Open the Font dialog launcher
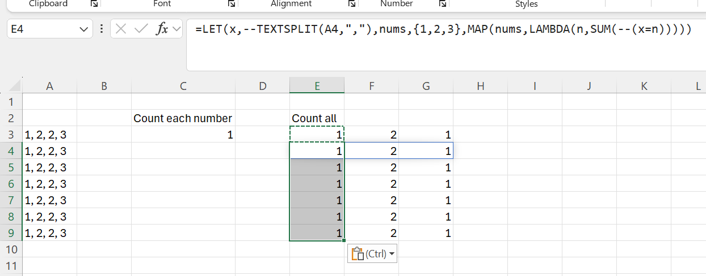The image size is (706, 276). pos(232,4)
